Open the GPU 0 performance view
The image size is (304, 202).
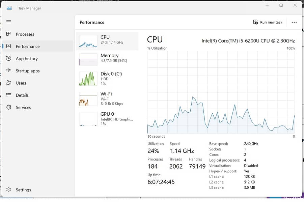coord(107,119)
